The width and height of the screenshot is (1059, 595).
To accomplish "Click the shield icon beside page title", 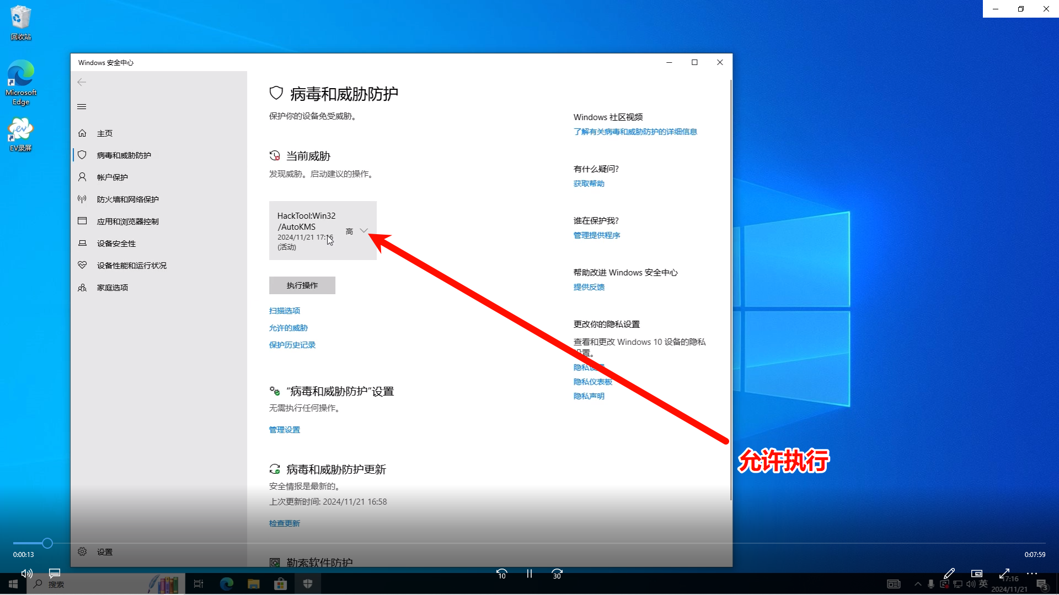I will 276,93.
